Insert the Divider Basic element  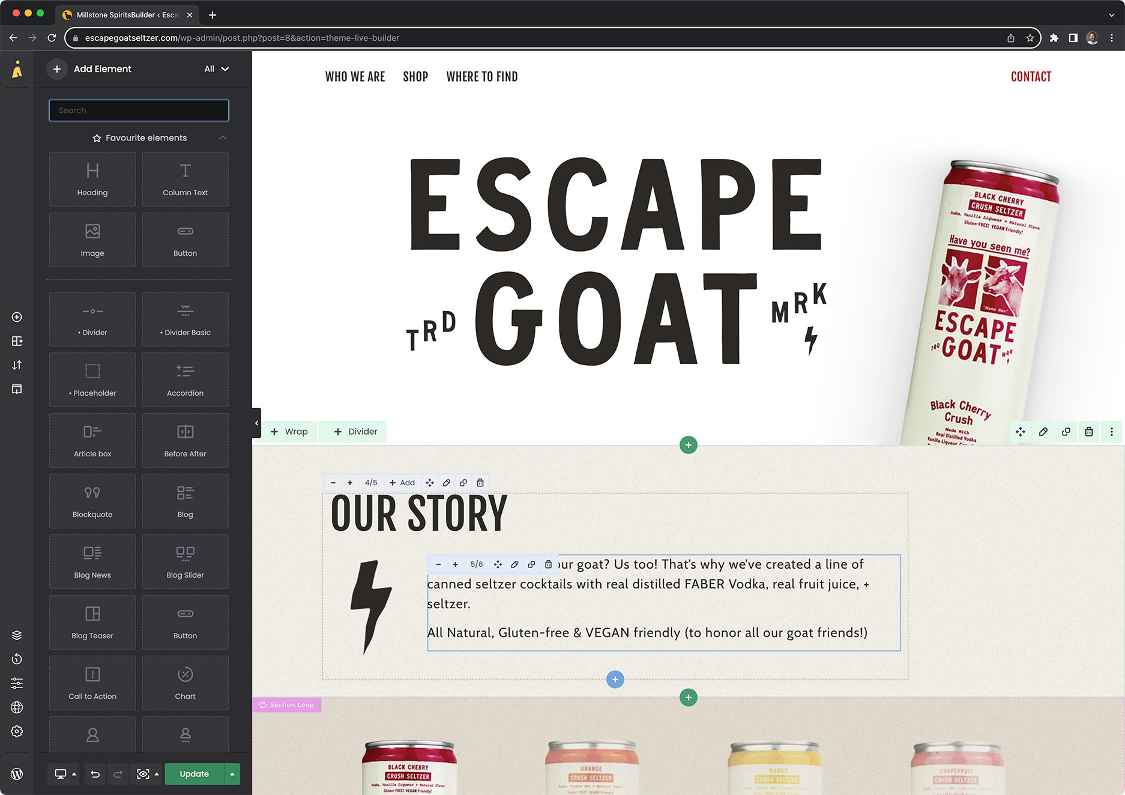click(x=185, y=319)
